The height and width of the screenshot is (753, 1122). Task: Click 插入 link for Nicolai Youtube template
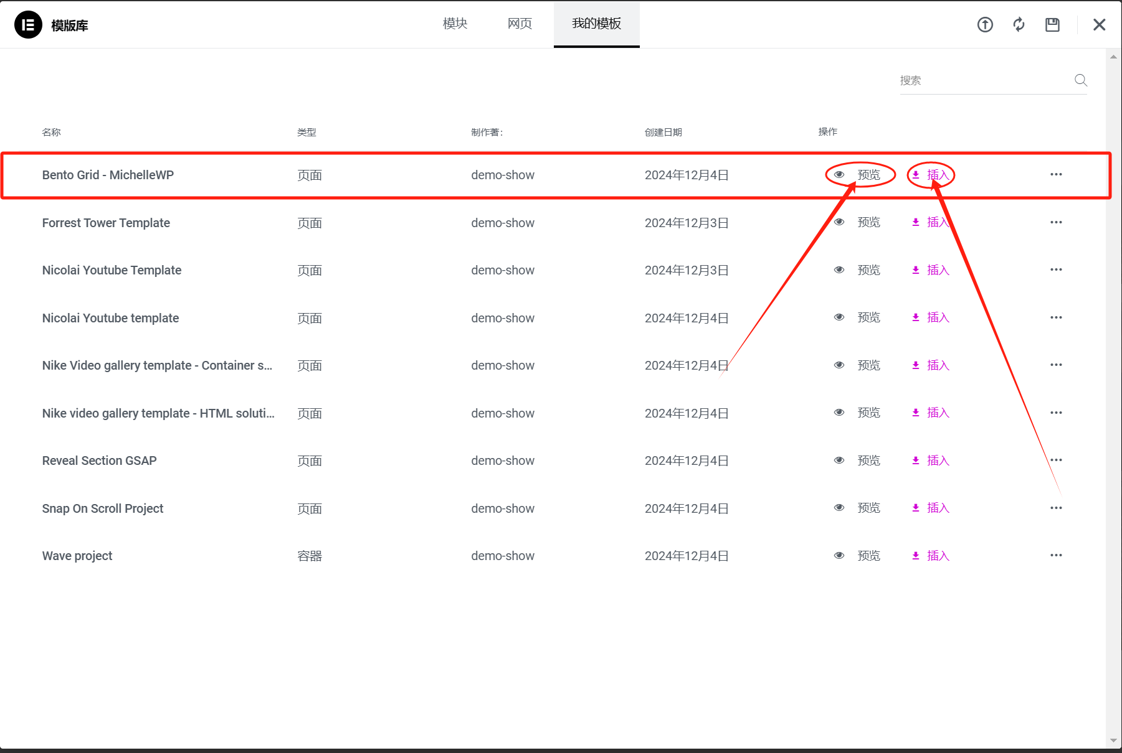click(937, 317)
